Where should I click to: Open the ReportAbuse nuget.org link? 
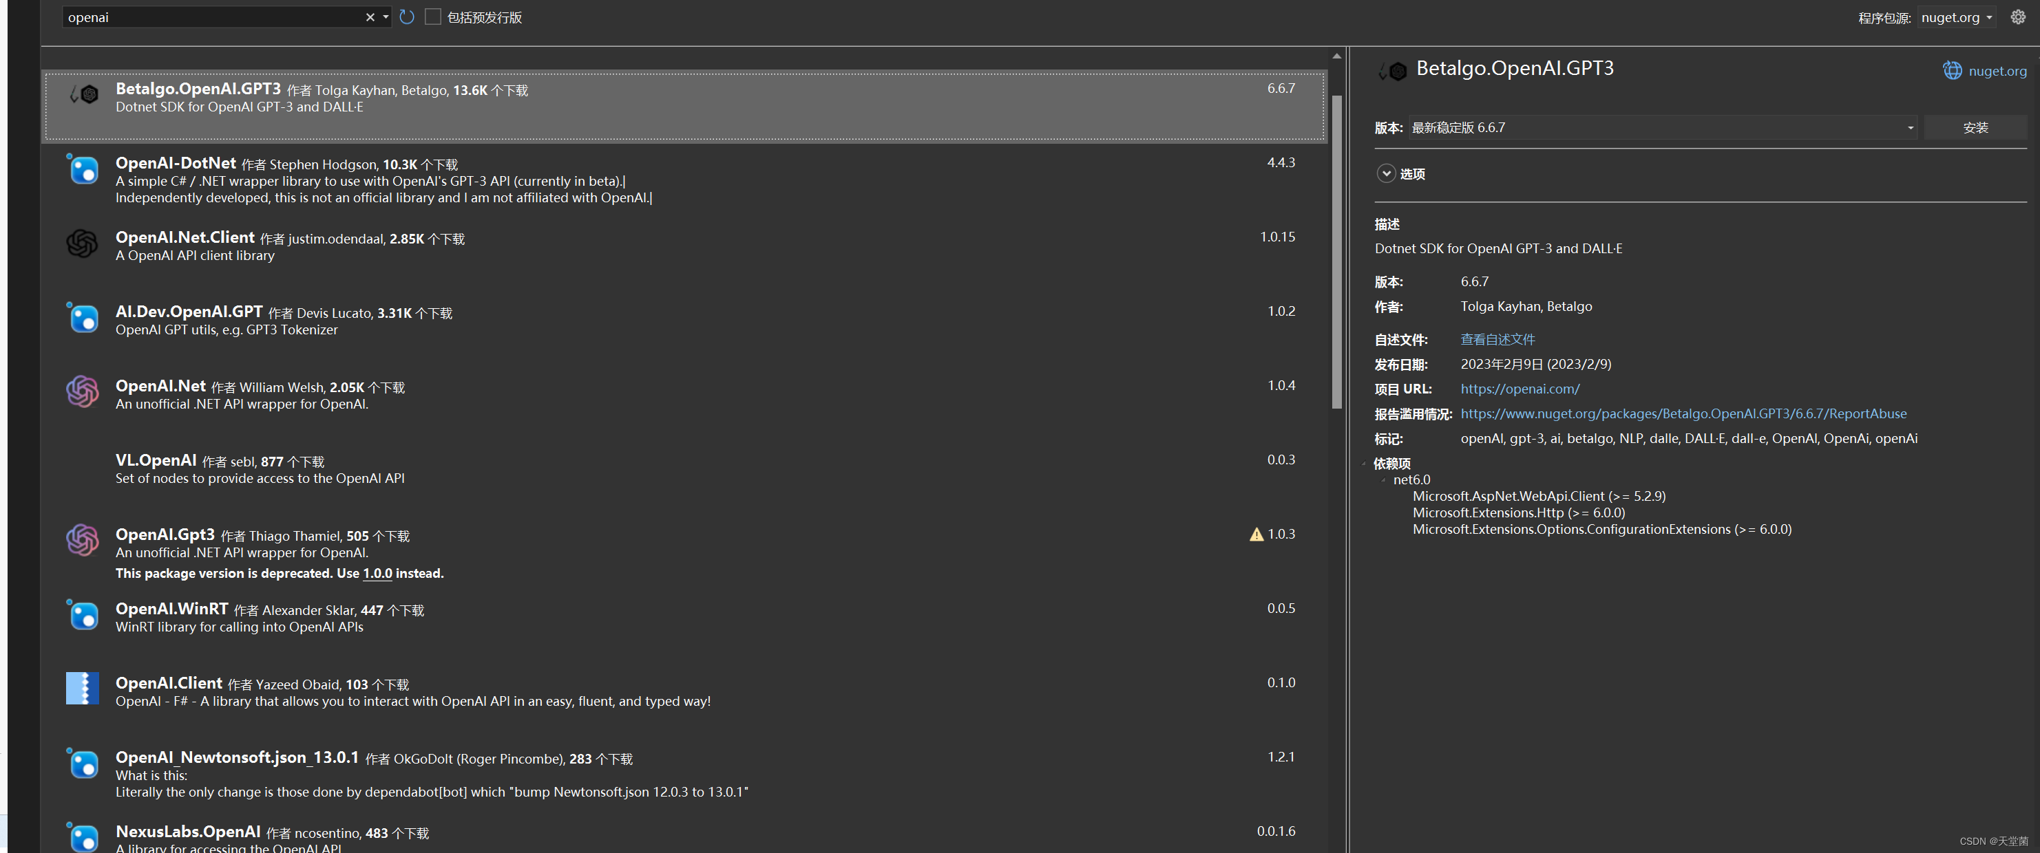click(1683, 414)
